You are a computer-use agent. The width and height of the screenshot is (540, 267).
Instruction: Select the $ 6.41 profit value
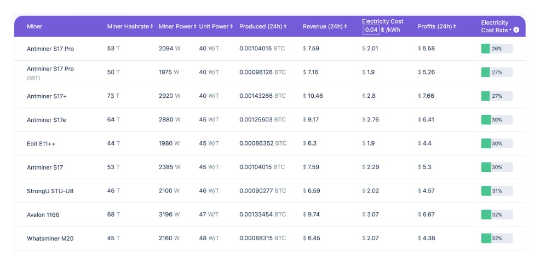click(426, 120)
